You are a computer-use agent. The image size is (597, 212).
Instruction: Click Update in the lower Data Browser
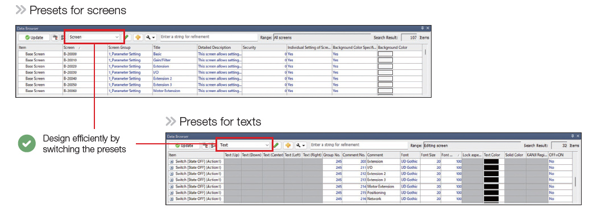[x=184, y=146]
